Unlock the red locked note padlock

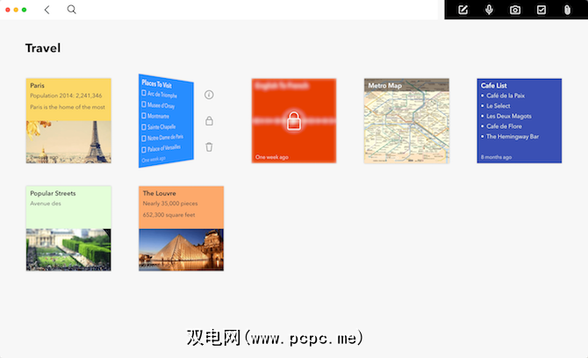[x=294, y=121]
